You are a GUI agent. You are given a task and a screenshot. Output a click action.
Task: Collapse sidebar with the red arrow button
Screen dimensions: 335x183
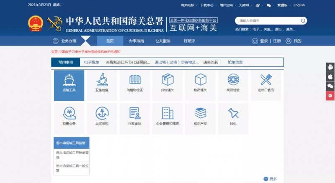(330, 96)
